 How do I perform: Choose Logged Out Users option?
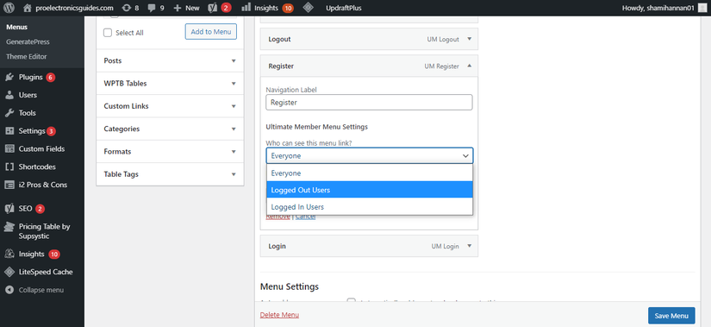pyautogui.click(x=370, y=190)
